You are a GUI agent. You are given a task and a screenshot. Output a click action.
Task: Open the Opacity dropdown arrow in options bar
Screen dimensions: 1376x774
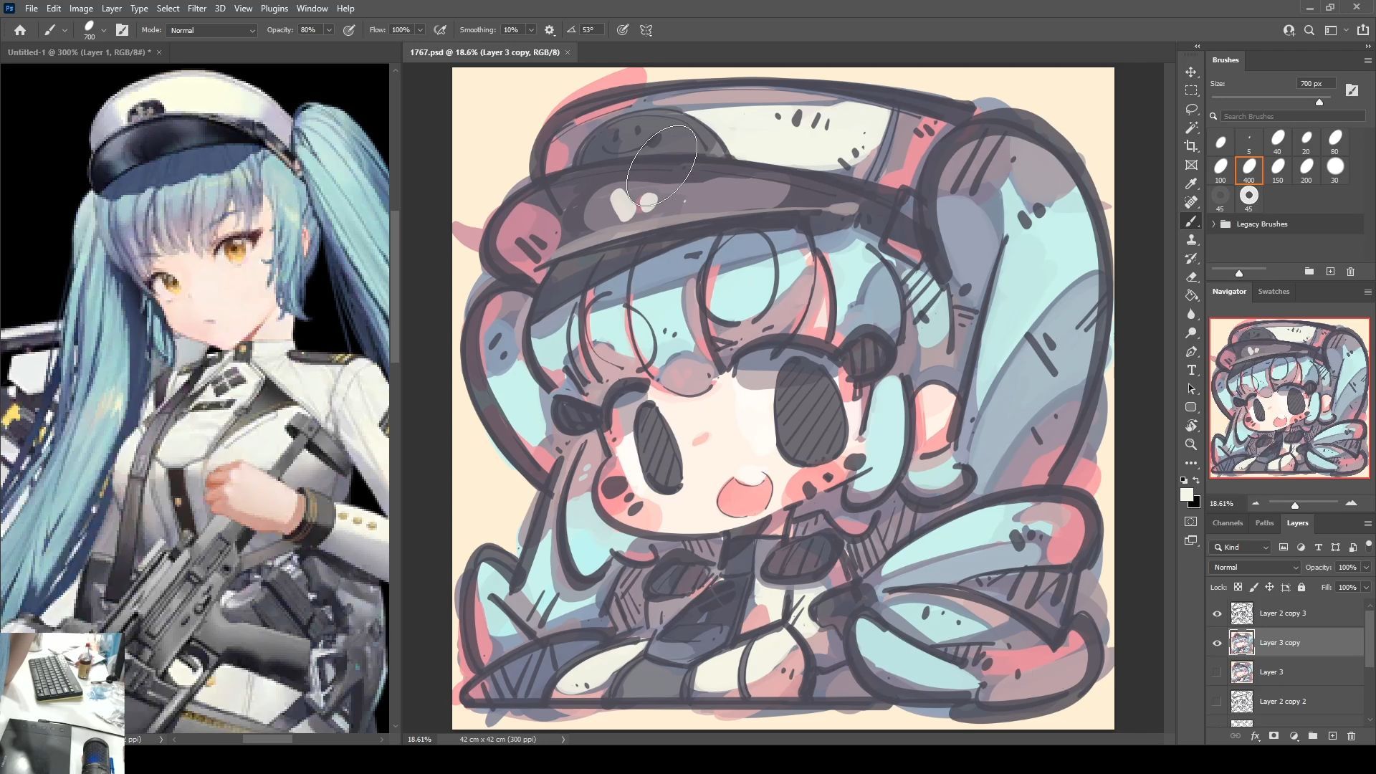coord(329,30)
